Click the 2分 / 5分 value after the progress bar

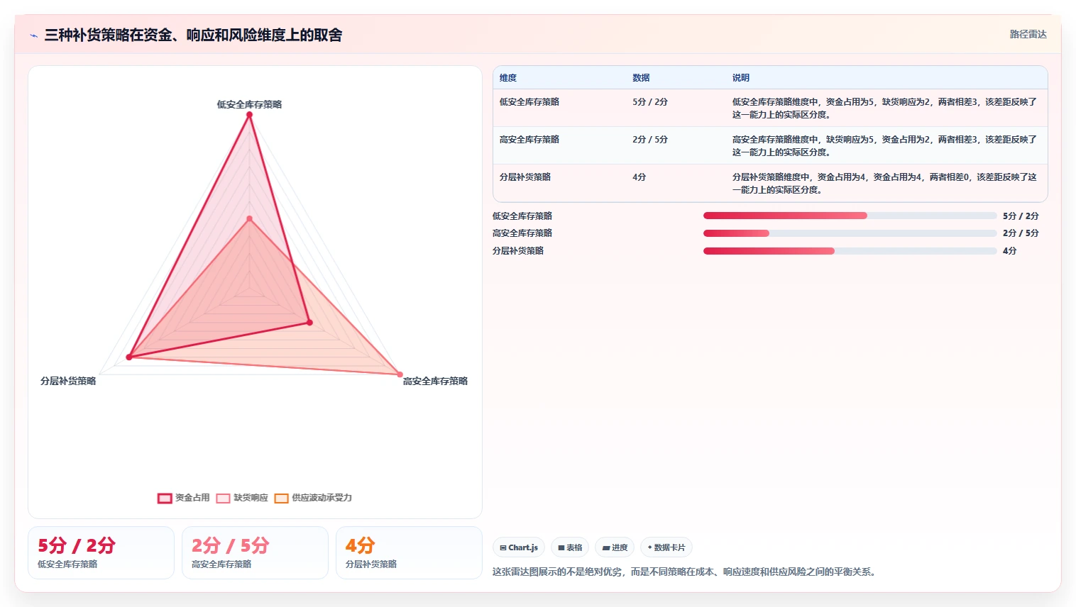pos(1021,233)
